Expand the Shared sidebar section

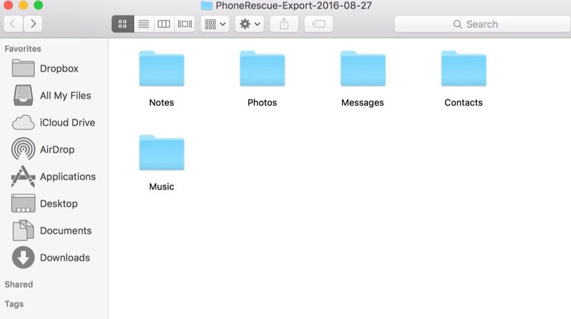pos(19,285)
